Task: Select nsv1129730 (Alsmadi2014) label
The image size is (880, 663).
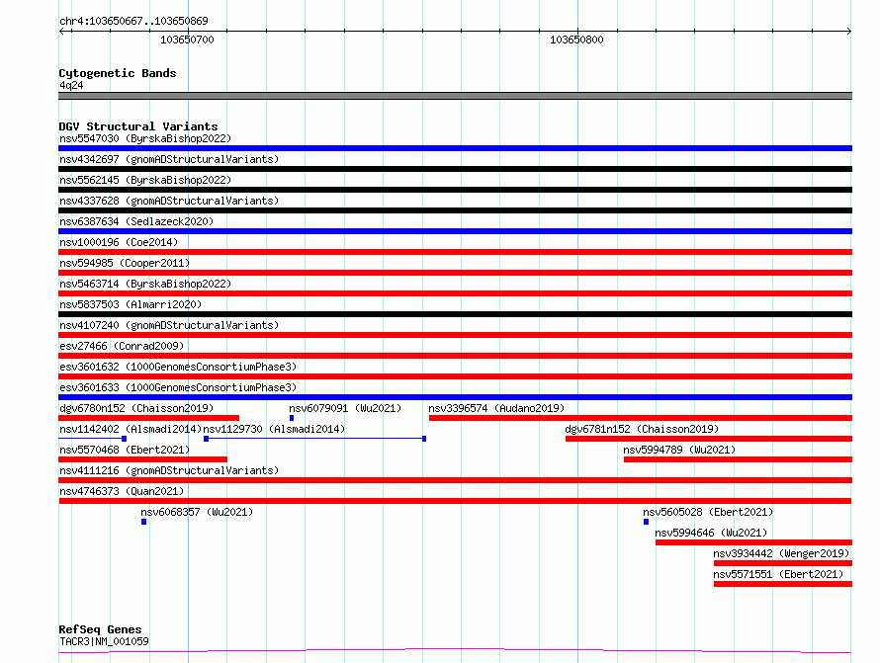Action: click(274, 429)
